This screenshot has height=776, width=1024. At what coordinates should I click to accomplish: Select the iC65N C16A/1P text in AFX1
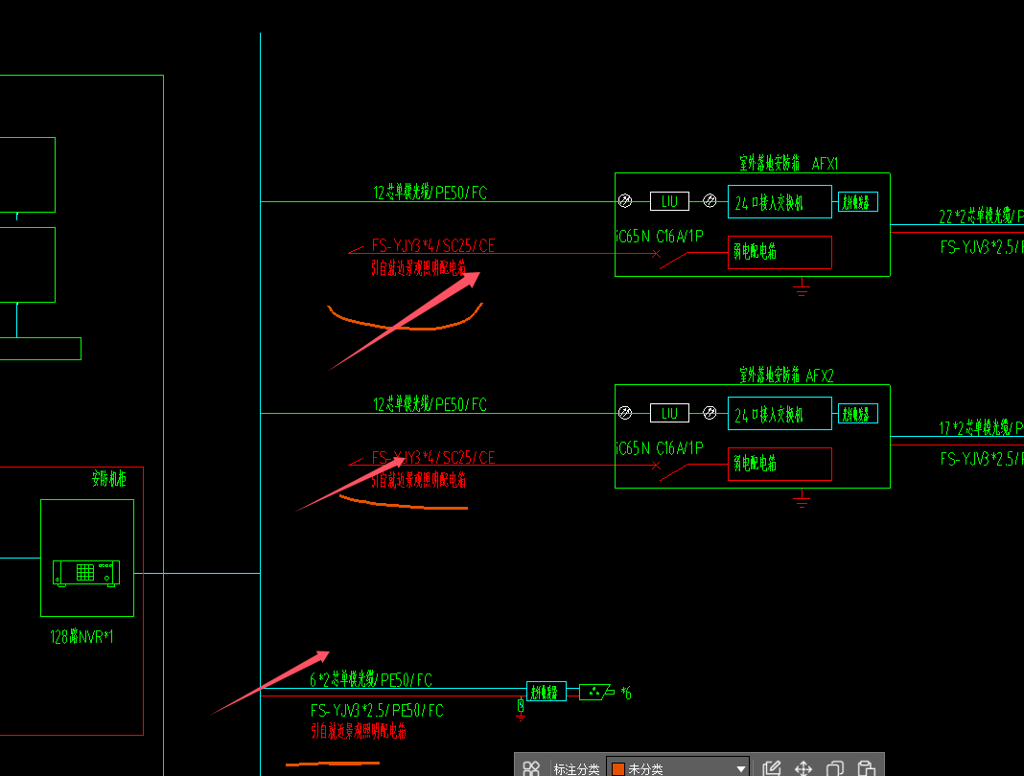(660, 237)
